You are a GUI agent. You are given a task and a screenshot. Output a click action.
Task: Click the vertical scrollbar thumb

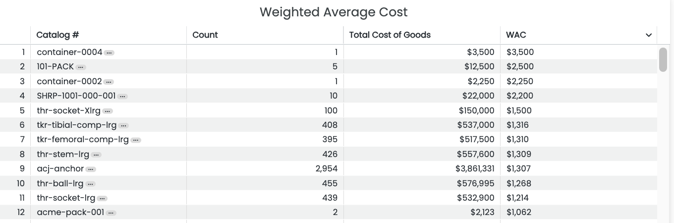pyautogui.click(x=663, y=59)
